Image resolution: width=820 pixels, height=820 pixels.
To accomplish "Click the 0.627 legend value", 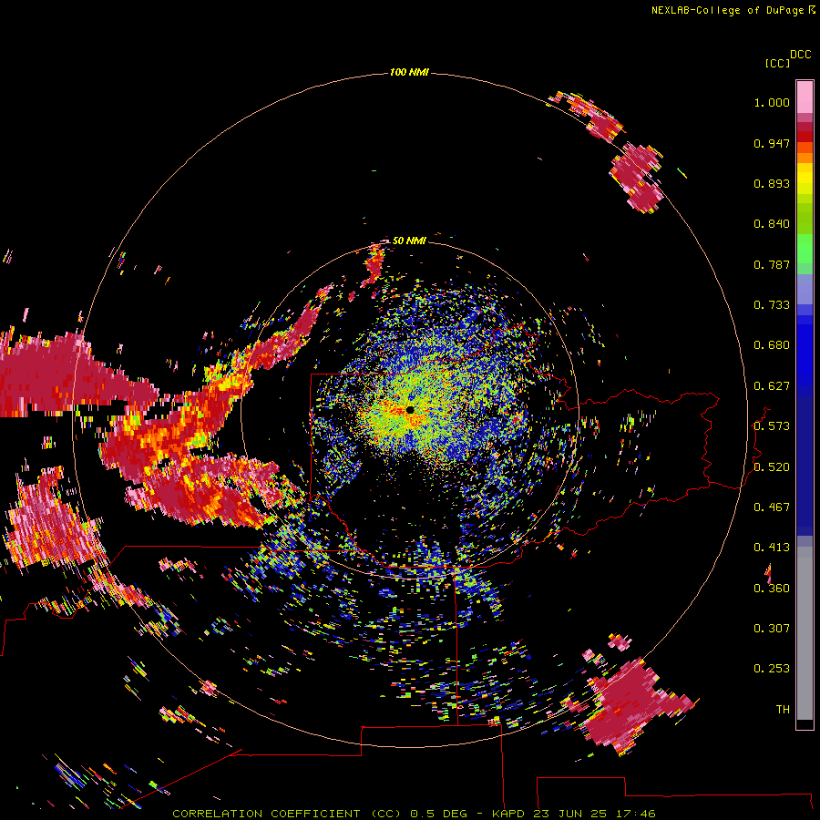I will (x=772, y=386).
